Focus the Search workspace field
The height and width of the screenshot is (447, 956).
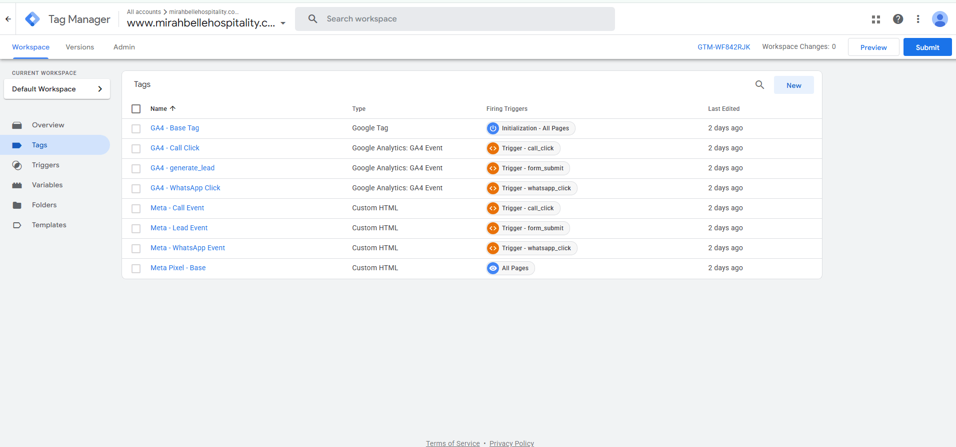pos(455,19)
